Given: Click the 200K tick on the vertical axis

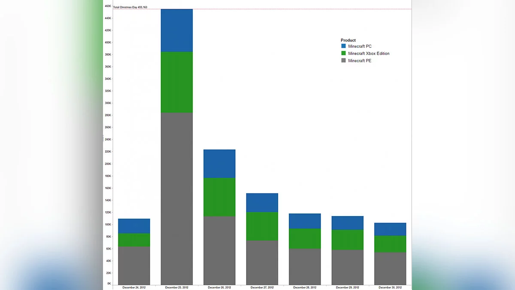Looking at the screenshot, I should pyautogui.click(x=108, y=164).
